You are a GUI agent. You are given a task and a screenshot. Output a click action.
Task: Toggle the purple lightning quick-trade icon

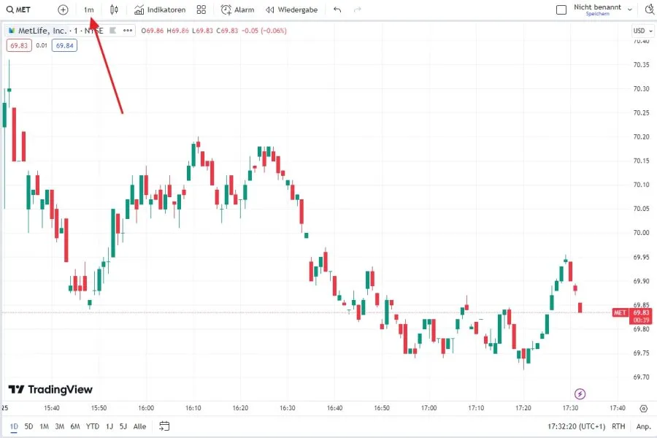pyautogui.click(x=580, y=393)
